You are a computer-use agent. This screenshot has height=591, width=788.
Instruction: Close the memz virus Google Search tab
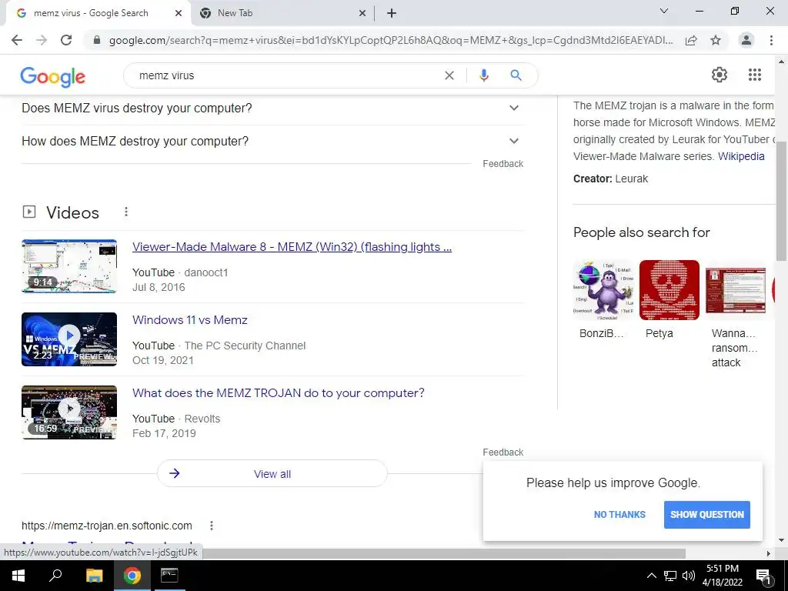(179, 13)
